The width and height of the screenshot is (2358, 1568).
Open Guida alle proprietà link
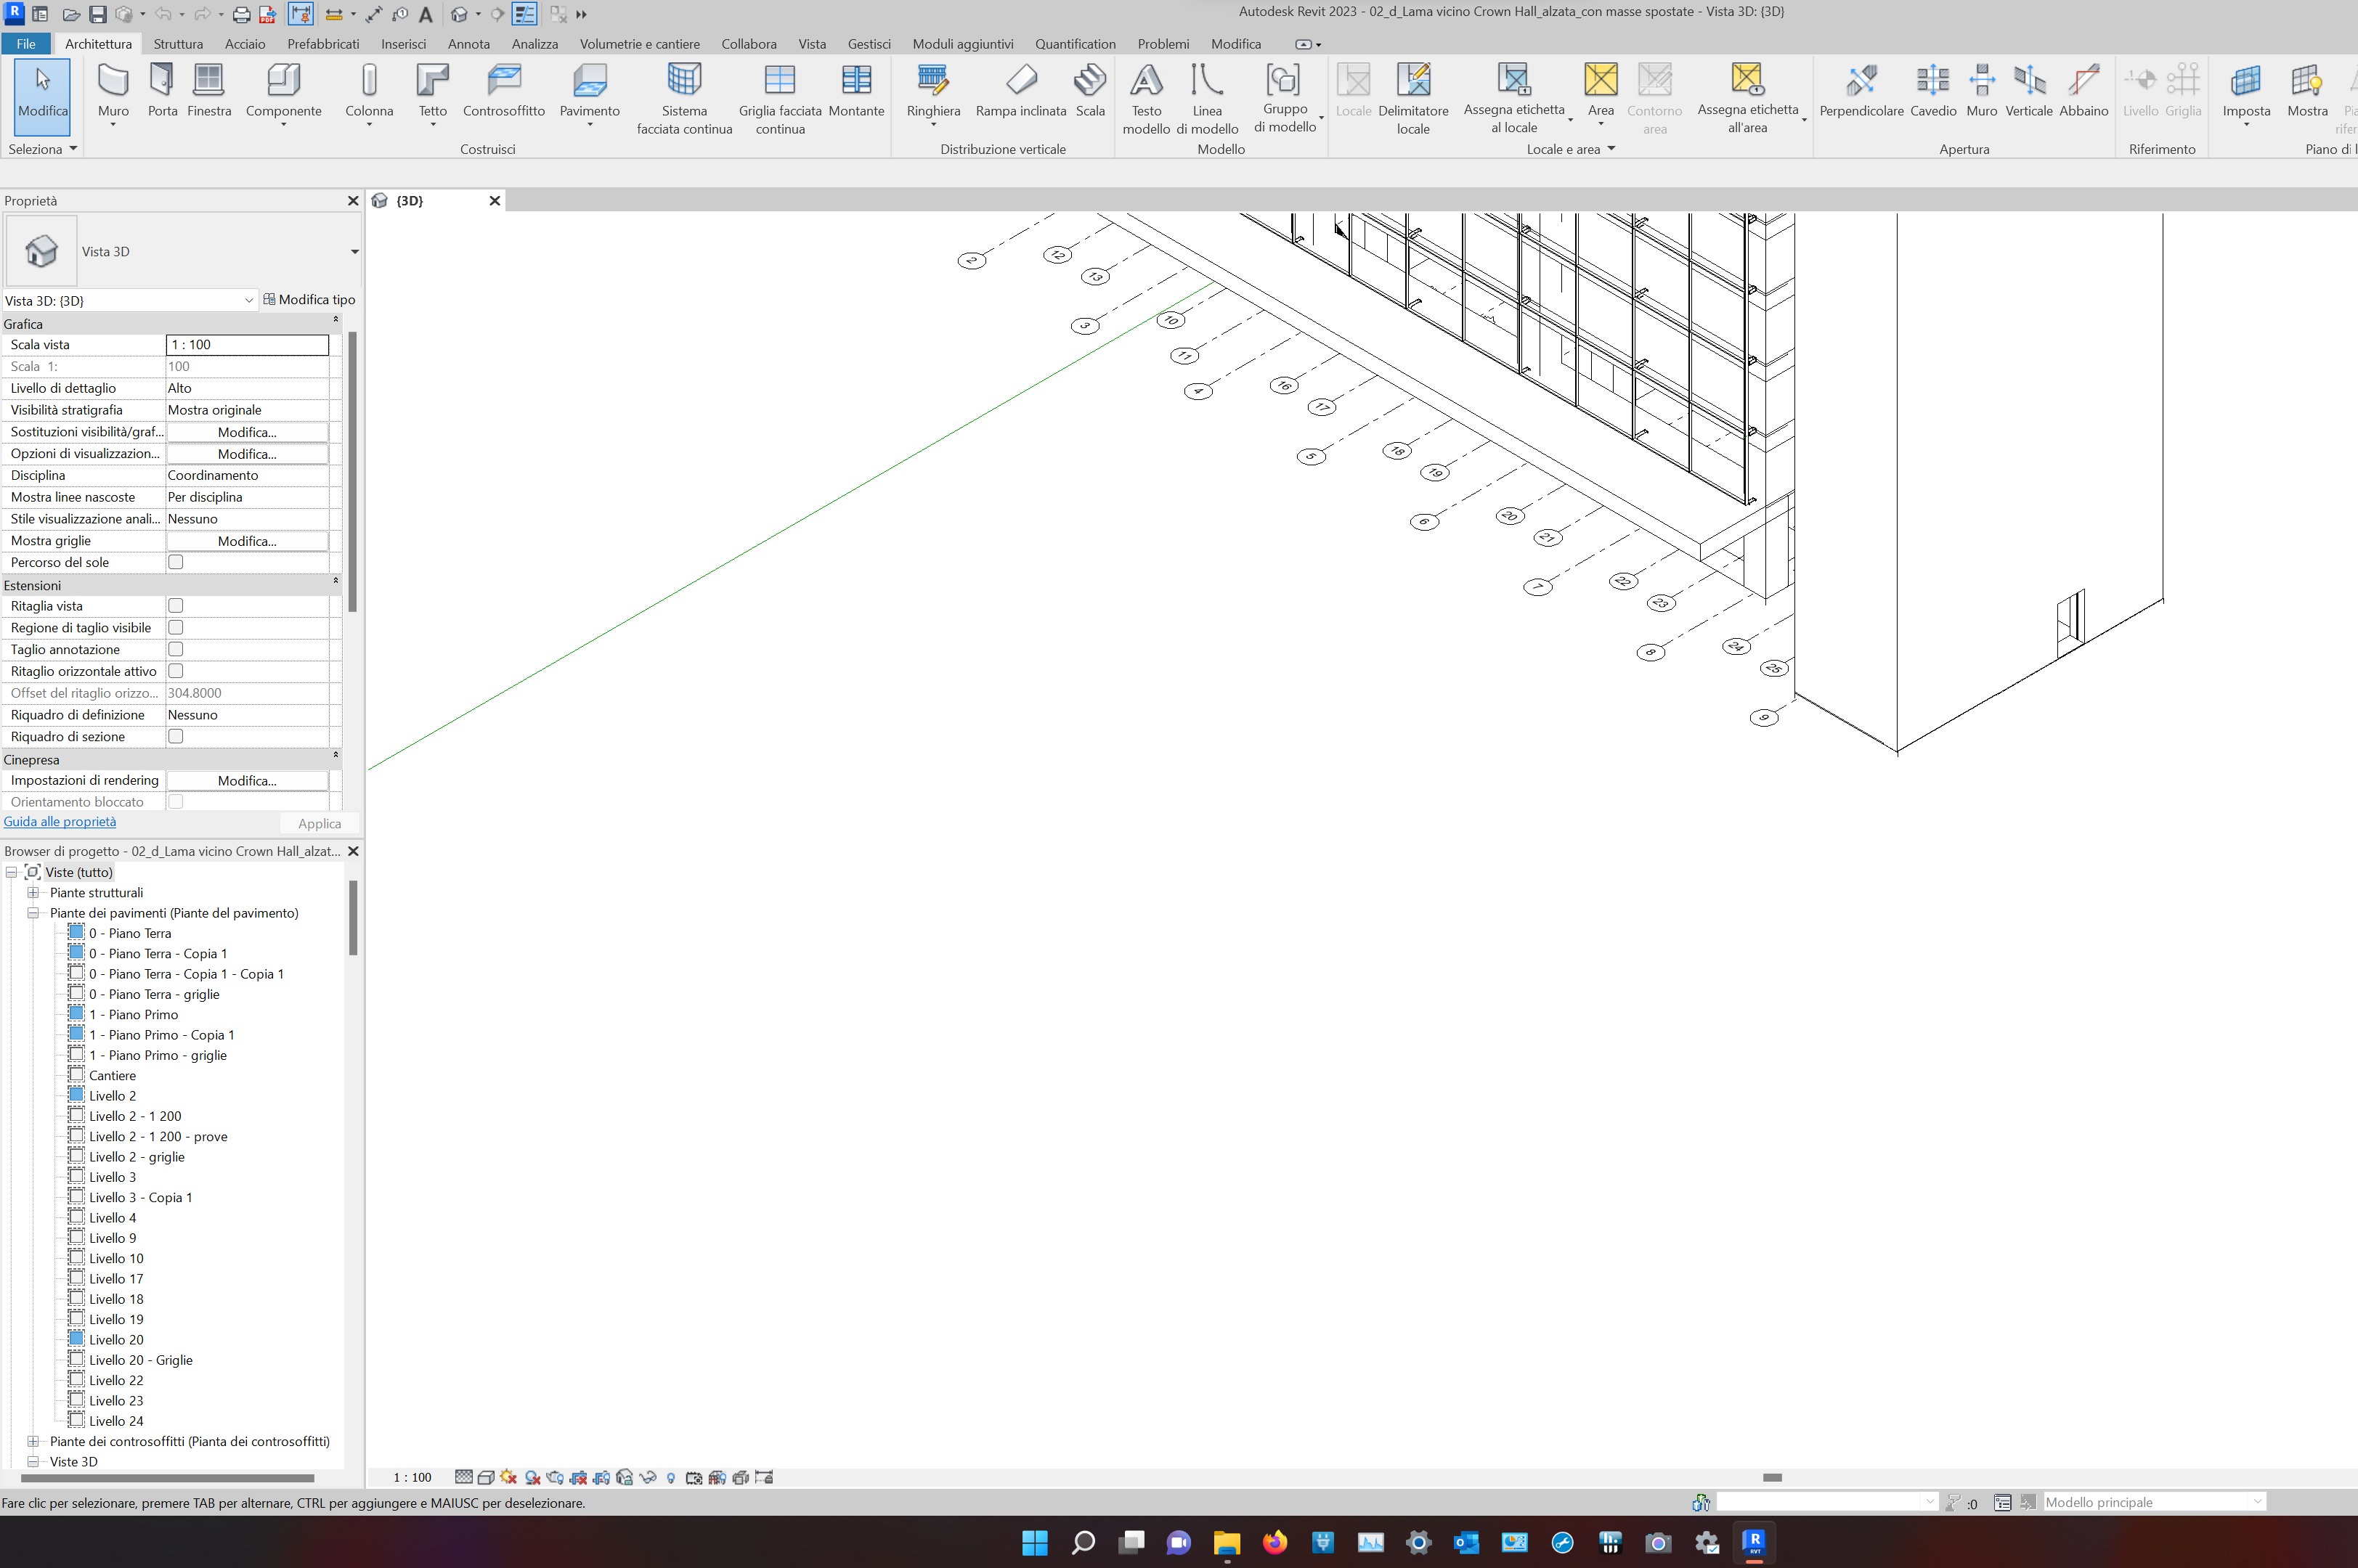[x=60, y=822]
